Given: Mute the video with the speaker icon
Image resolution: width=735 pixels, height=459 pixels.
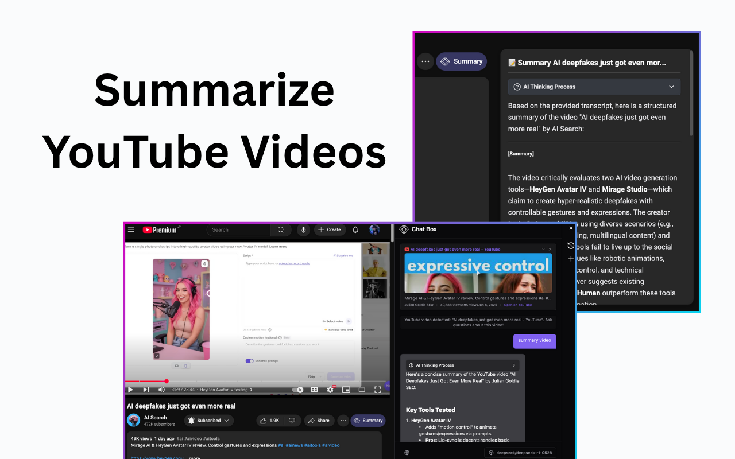Looking at the screenshot, I should pos(161,390).
